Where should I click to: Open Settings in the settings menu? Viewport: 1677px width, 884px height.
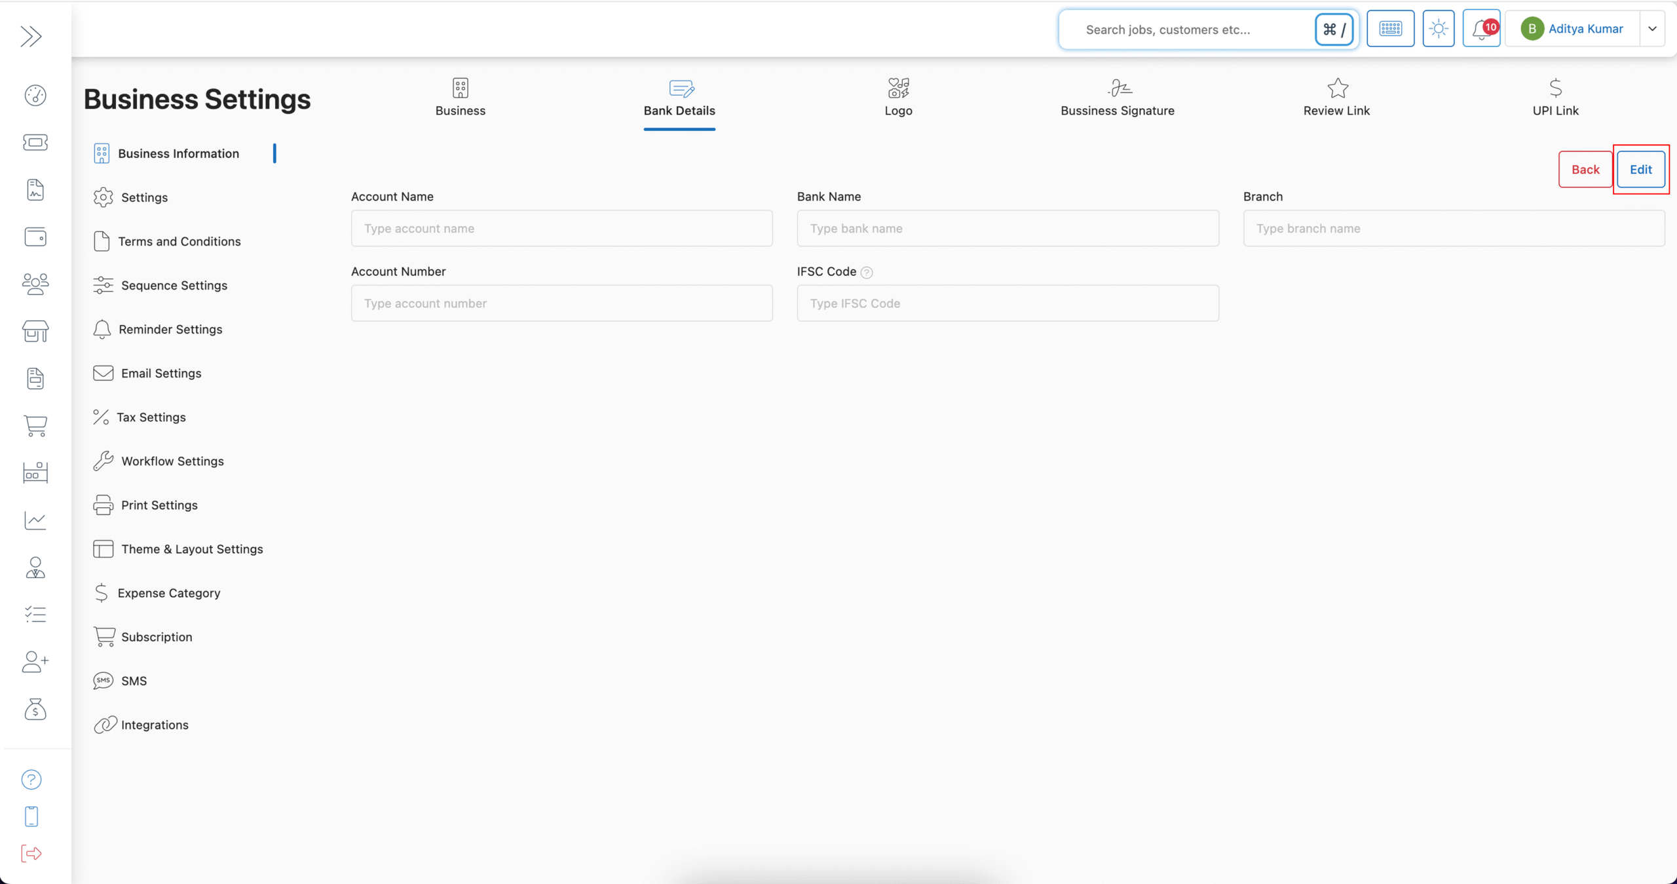click(x=131, y=197)
